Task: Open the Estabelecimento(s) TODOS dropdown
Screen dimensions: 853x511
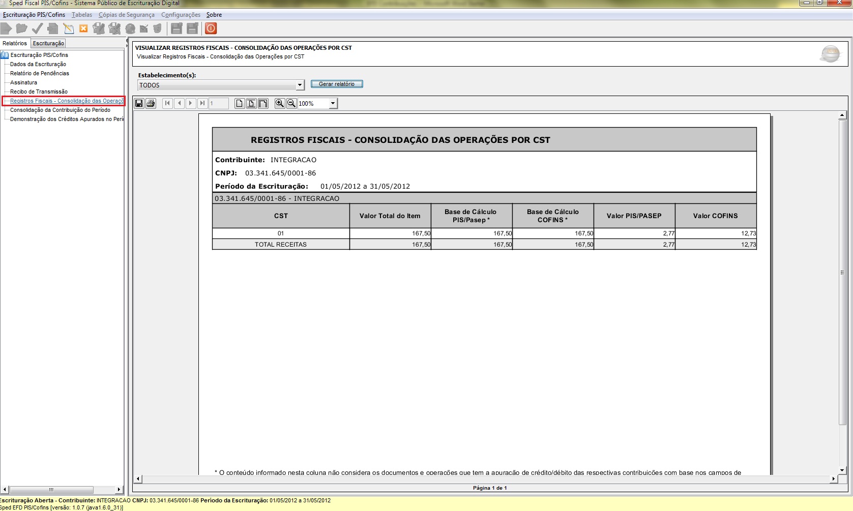Action: [x=300, y=85]
